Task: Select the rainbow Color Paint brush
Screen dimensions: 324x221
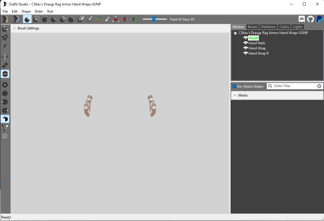Action: pyautogui.click(x=98, y=19)
